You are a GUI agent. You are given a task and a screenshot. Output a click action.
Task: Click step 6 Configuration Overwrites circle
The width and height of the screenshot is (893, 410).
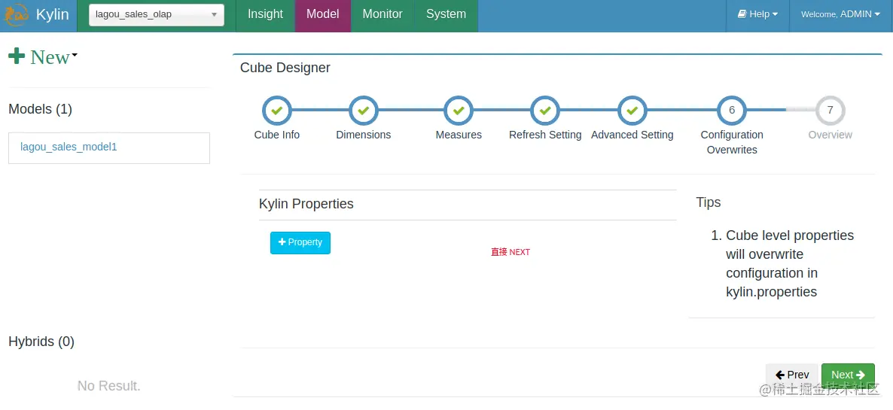pyautogui.click(x=732, y=111)
